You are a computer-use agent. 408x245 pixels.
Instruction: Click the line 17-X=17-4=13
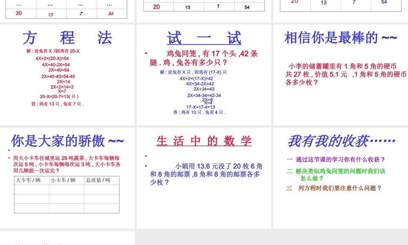(x=201, y=107)
